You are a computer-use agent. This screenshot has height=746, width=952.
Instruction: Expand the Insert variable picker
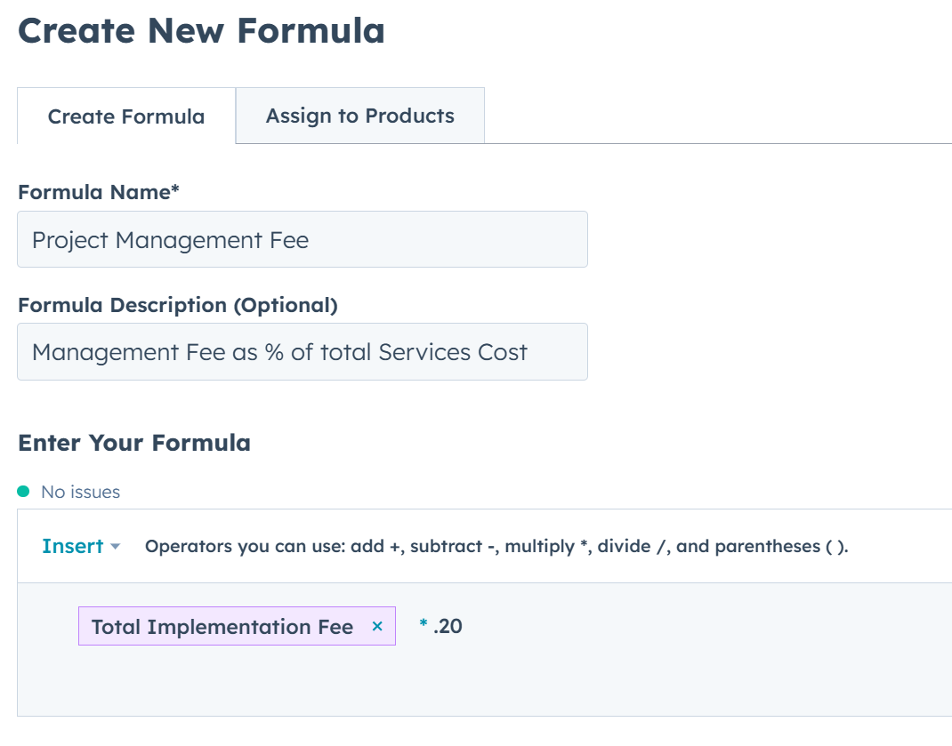click(80, 547)
